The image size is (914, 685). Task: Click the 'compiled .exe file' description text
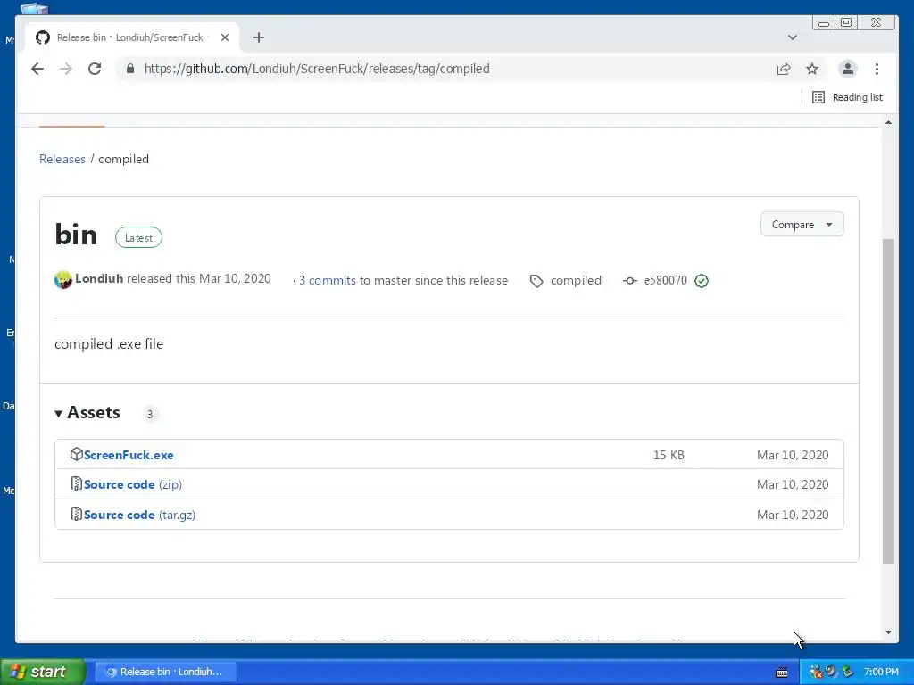[x=109, y=343]
